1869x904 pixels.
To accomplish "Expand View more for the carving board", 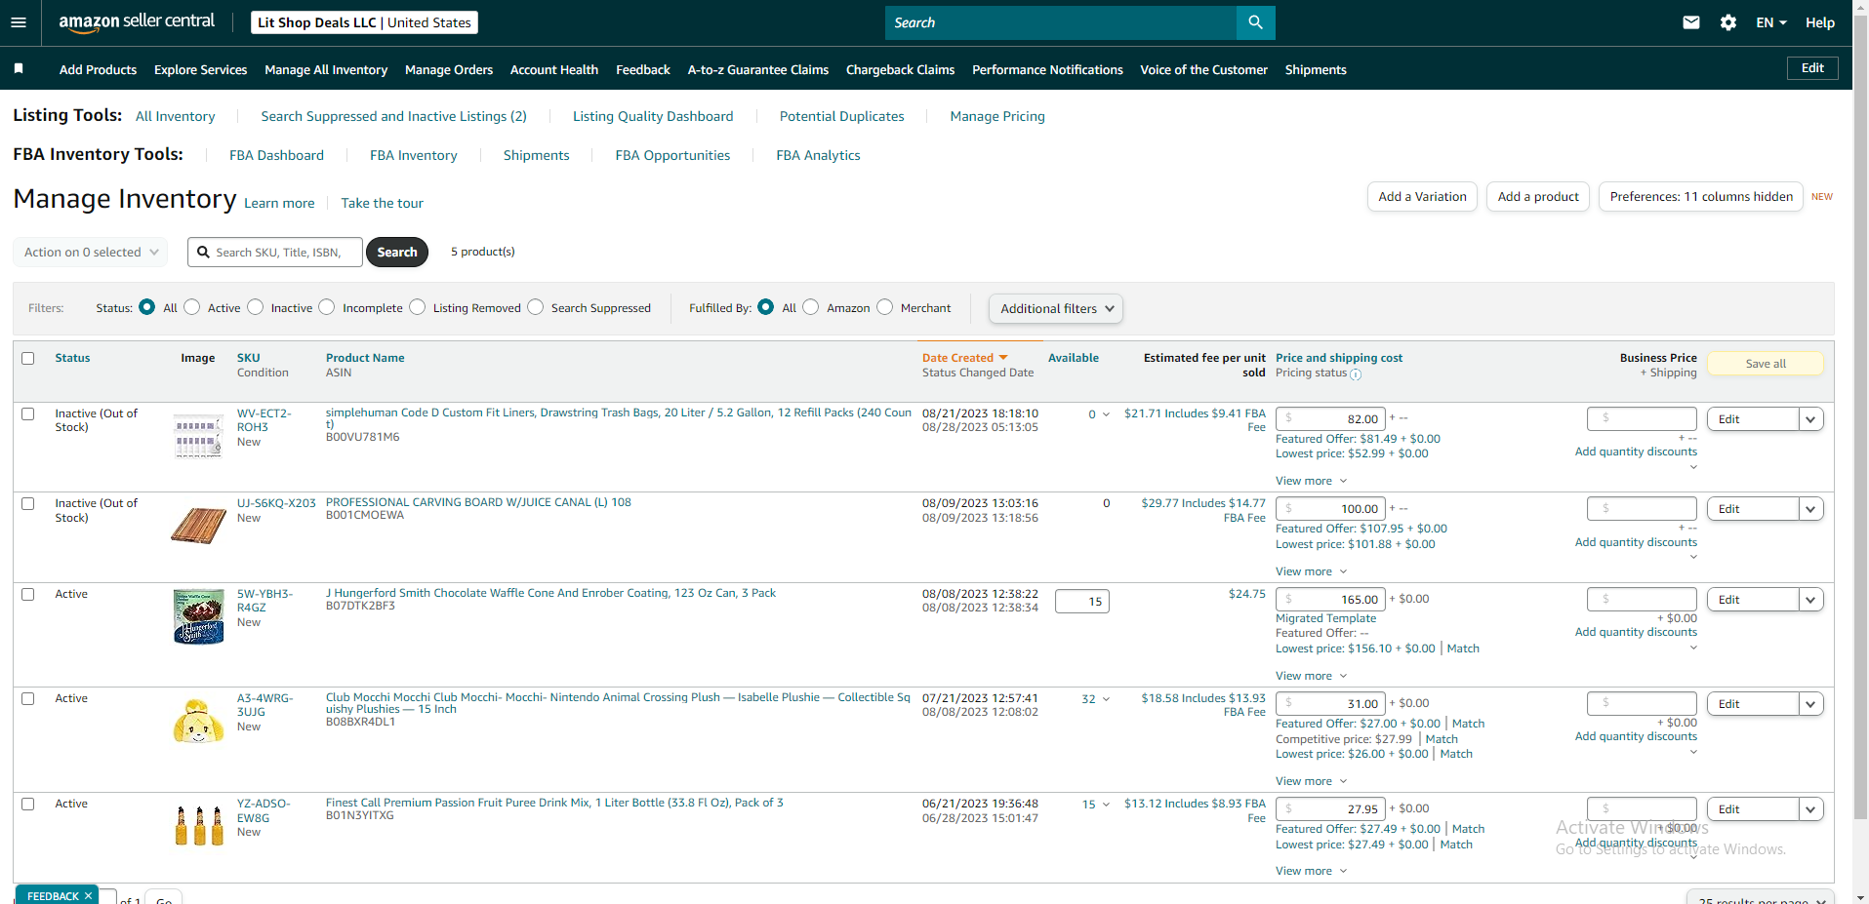I will pos(1311,571).
